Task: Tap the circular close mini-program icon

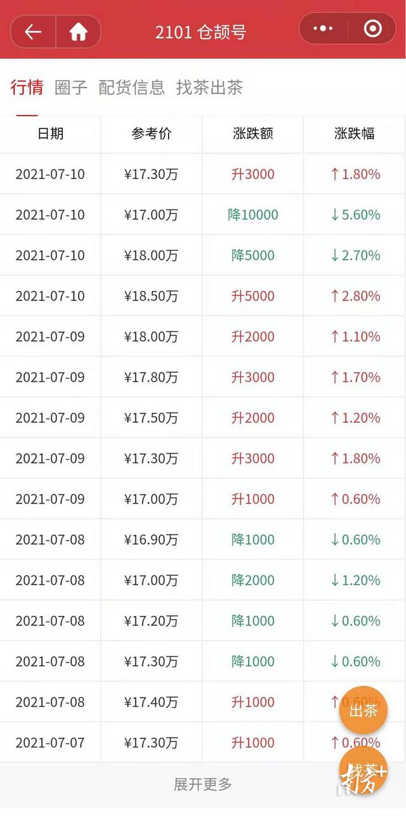Action: click(372, 29)
